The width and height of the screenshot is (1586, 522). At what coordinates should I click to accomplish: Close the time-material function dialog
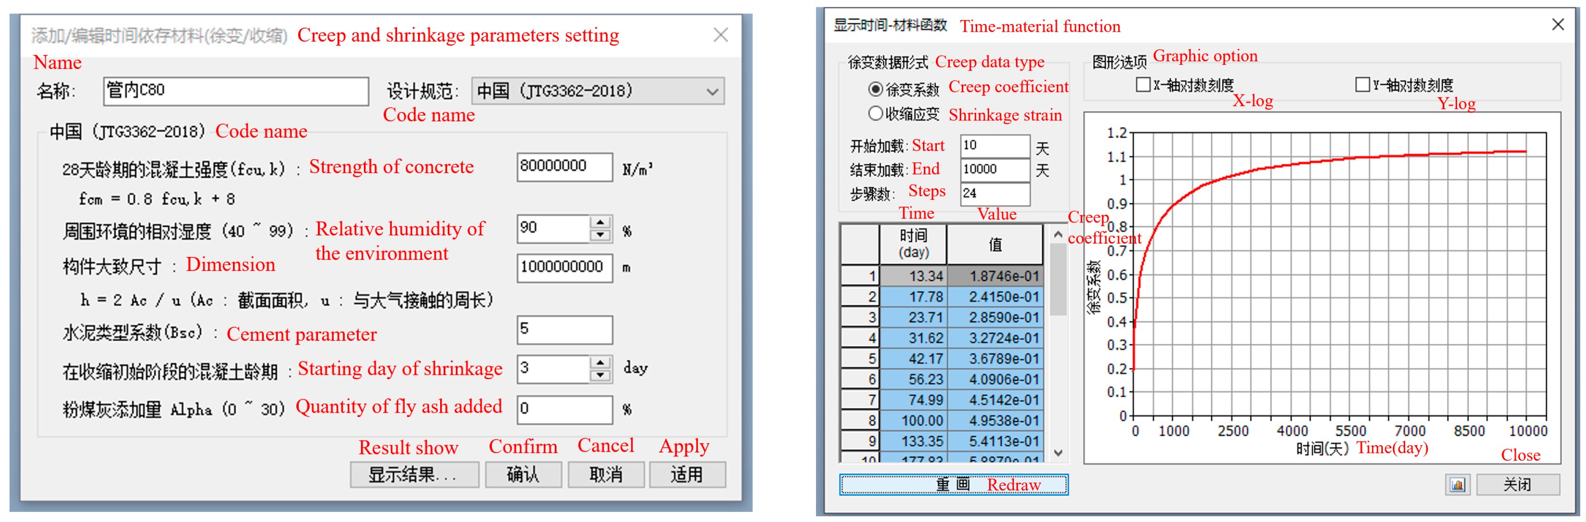(x=1558, y=24)
